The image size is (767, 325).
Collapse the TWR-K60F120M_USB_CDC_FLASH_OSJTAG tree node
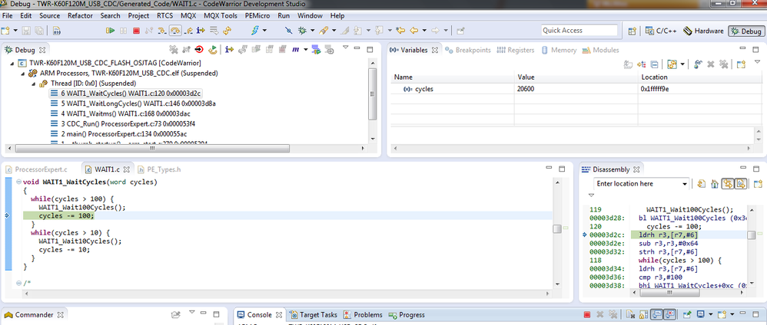tap(12, 64)
